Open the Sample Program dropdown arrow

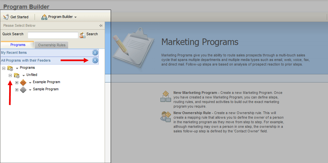click(x=30, y=90)
